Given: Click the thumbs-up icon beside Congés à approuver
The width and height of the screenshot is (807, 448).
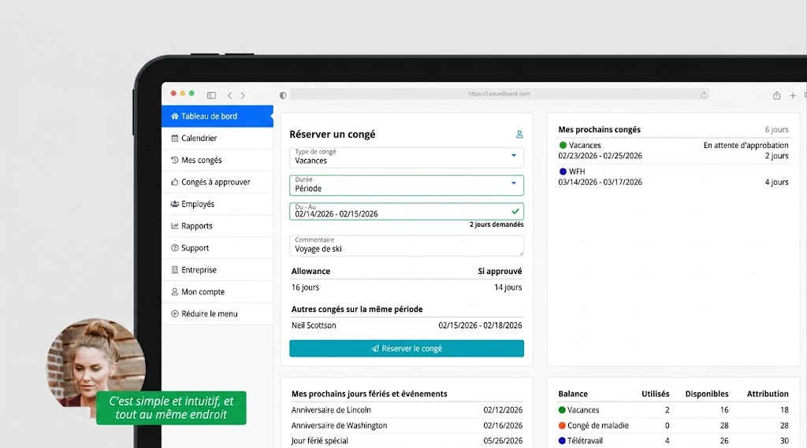Looking at the screenshot, I should pos(174,182).
